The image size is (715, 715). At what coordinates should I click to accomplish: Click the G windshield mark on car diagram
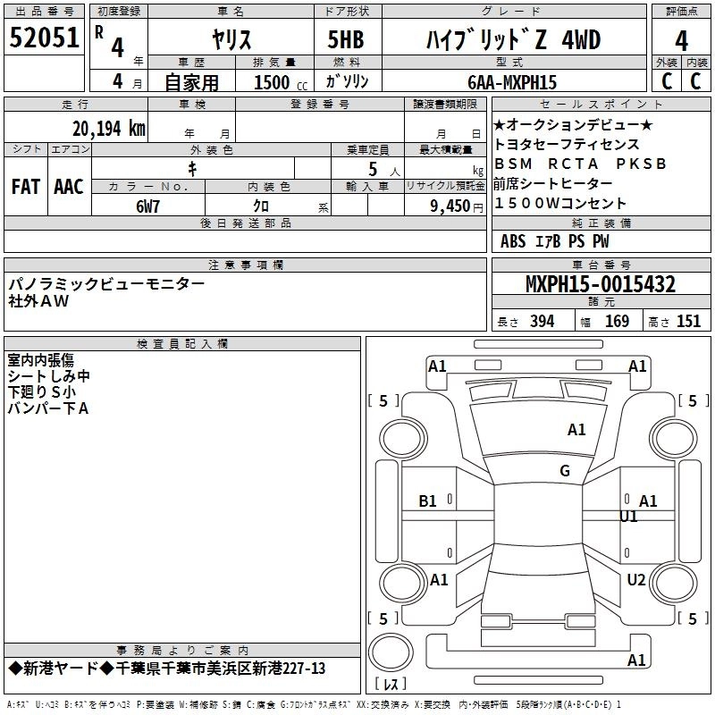(564, 471)
